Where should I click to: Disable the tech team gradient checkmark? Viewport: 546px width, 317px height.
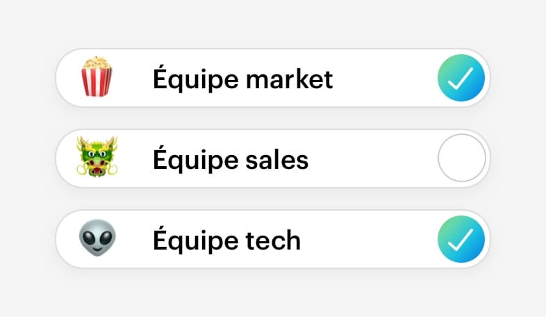coord(461,239)
